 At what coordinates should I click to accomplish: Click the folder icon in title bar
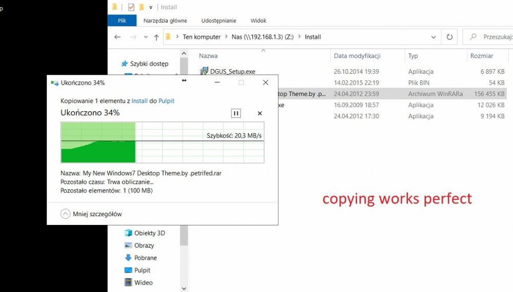pyautogui.click(x=114, y=7)
